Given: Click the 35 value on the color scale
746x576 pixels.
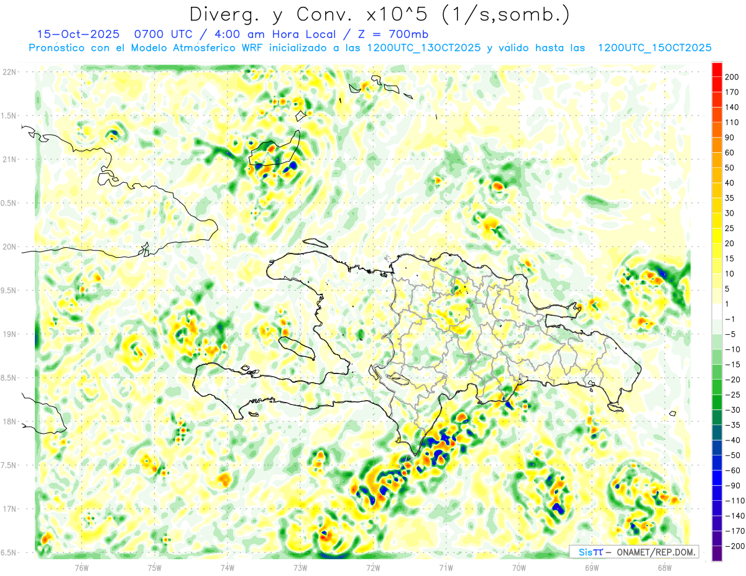Looking at the screenshot, I should 730,198.
